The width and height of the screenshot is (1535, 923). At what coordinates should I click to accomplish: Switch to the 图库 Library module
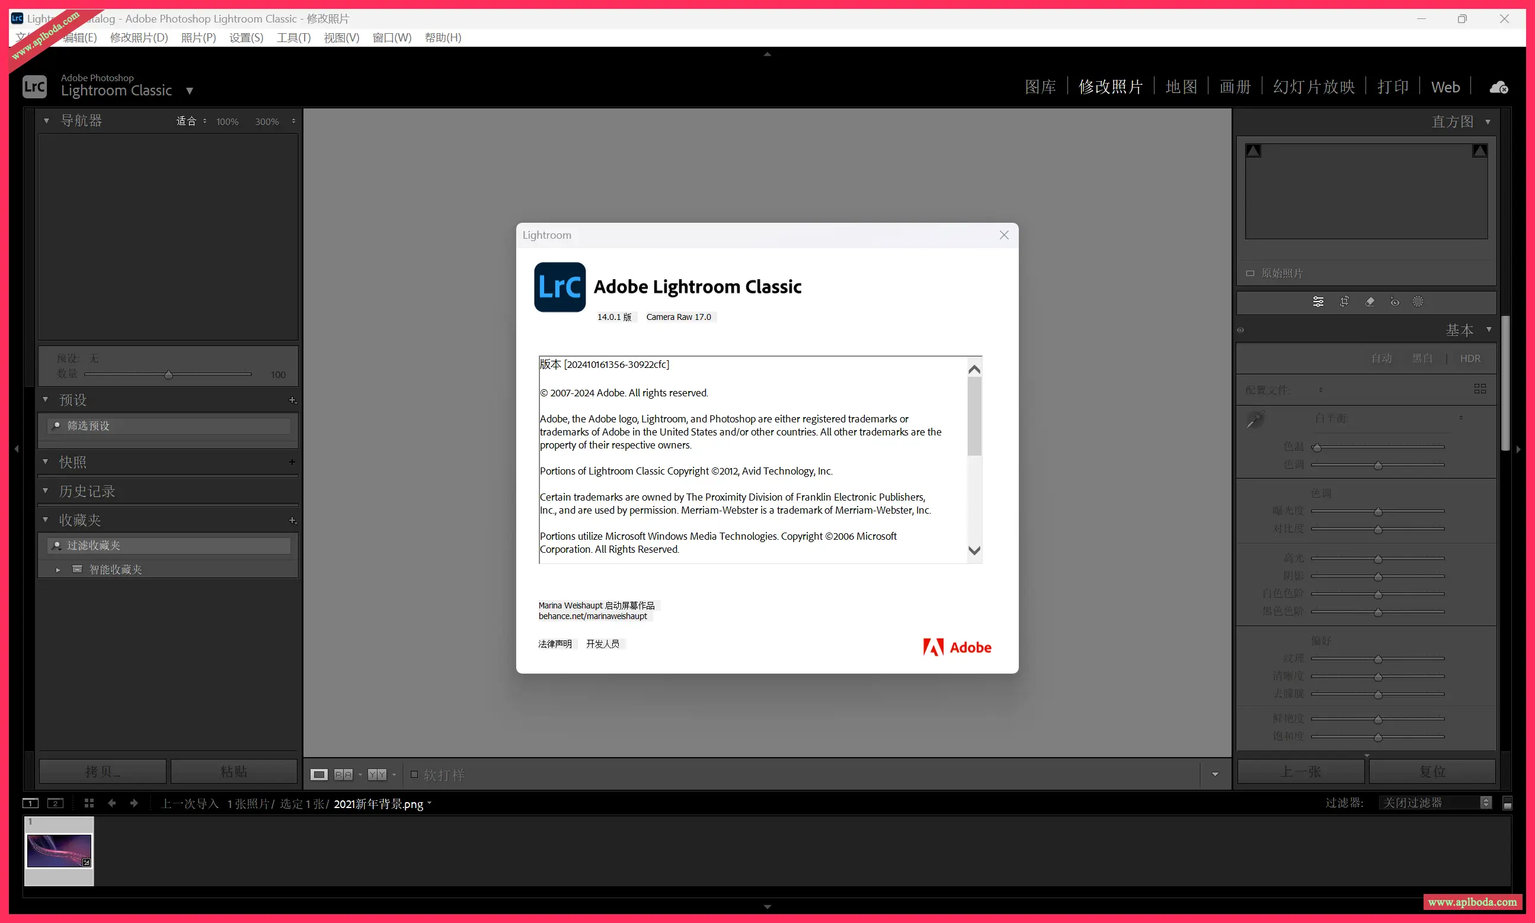point(1040,86)
